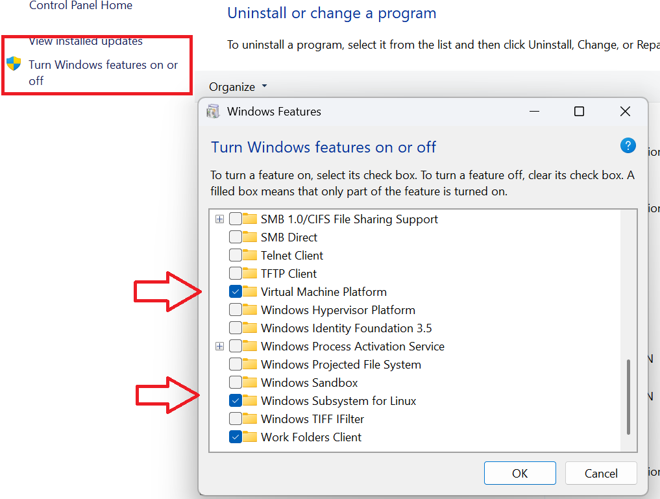
Task: Select the Windows Projected File System item
Action: pyautogui.click(x=341, y=365)
